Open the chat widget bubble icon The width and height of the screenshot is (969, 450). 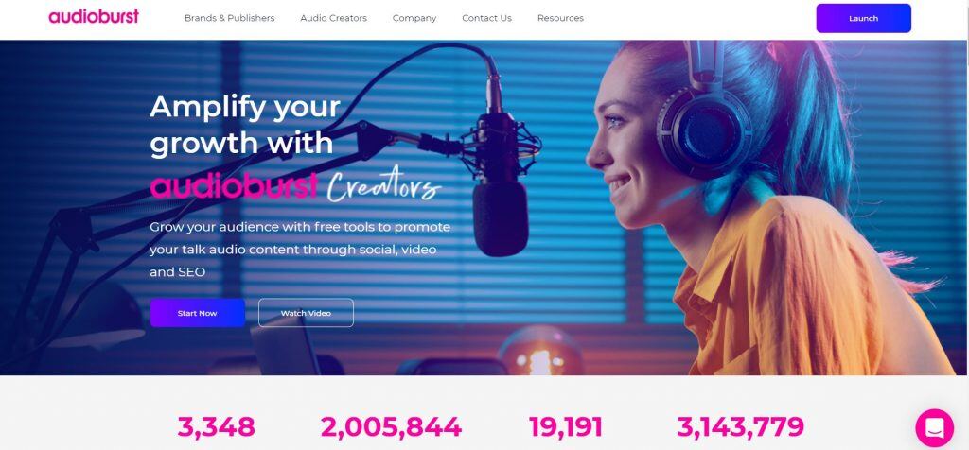click(x=934, y=427)
